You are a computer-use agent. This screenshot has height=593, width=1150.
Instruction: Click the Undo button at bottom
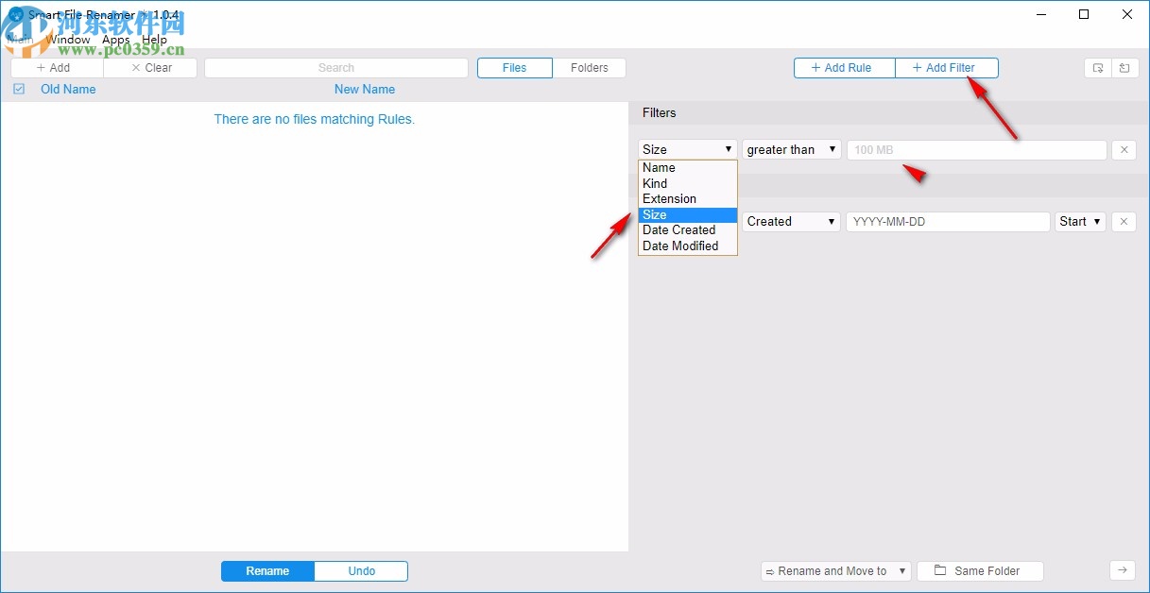pyautogui.click(x=361, y=570)
